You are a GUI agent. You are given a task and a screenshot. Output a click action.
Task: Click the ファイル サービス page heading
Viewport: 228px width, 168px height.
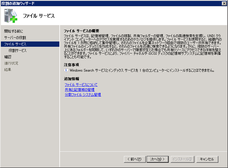pyautogui.click(x=39, y=16)
